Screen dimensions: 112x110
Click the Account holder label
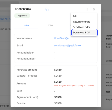[x=25, y=53]
